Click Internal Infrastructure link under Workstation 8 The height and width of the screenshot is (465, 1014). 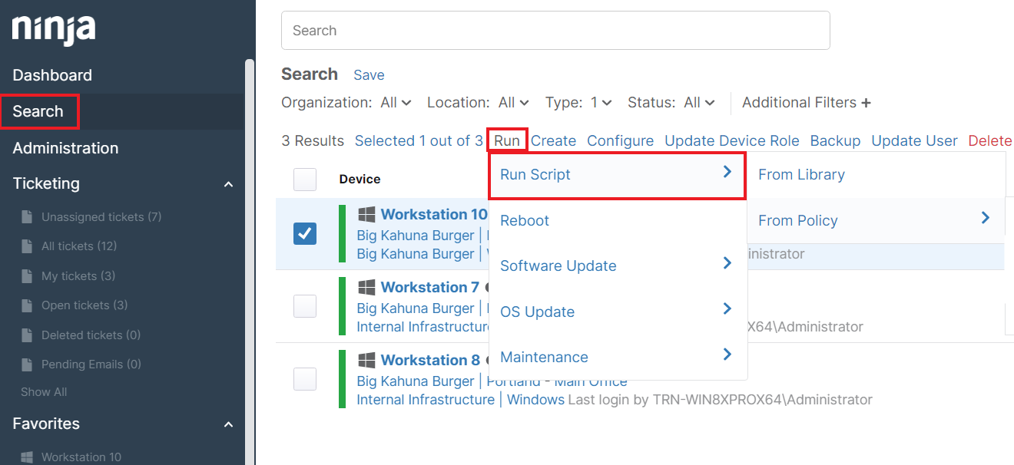[x=426, y=400]
